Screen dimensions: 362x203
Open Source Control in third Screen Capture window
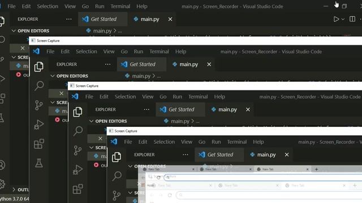tap(117, 196)
